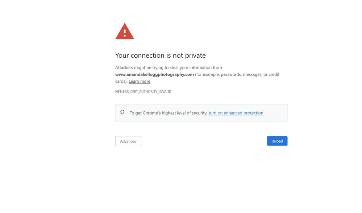Click the exclamation mark inside the triangle

pyautogui.click(x=125, y=33)
